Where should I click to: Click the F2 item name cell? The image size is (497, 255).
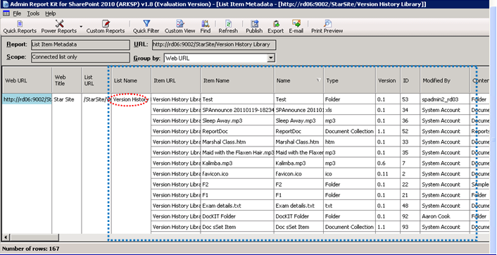[237, 185]
